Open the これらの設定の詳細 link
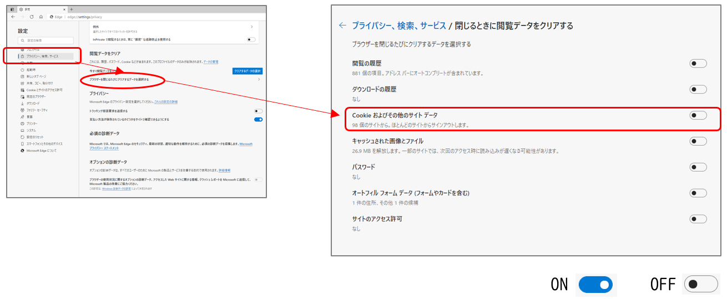 (x=166, y=102)
